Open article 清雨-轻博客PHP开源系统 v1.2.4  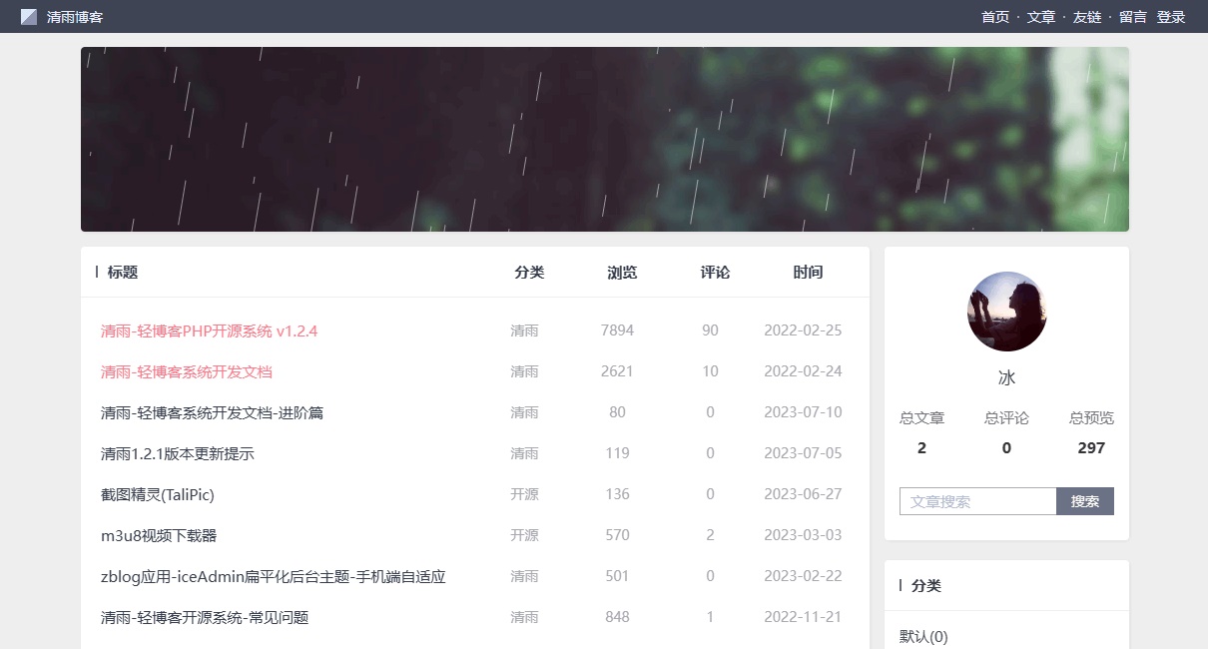(x=208, y=330)
